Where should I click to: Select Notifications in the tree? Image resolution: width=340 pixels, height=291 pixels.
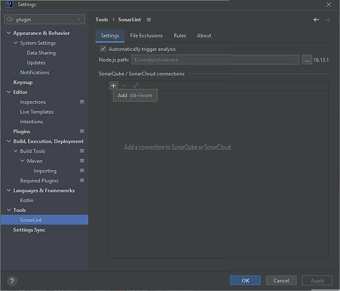click(x=34, y=73)
